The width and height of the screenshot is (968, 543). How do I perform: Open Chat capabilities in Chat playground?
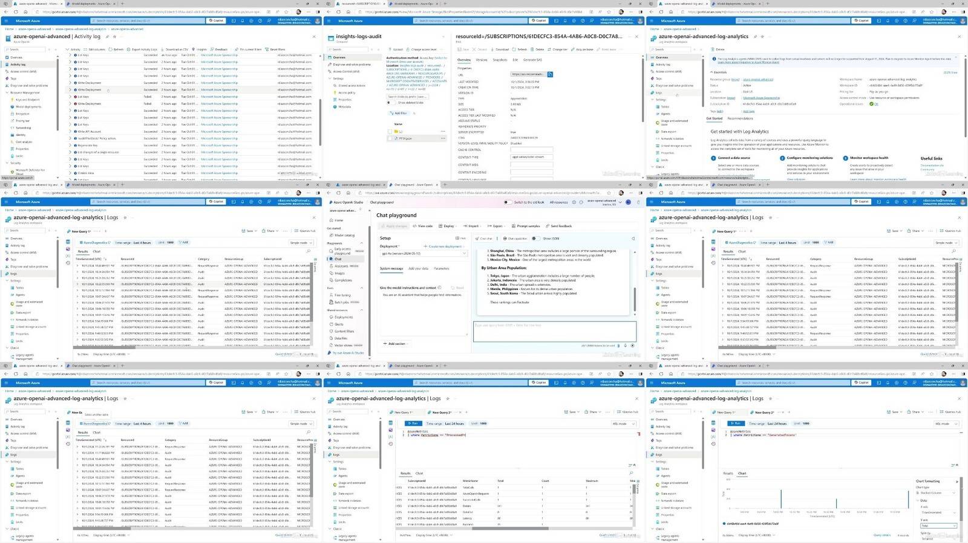515,239
